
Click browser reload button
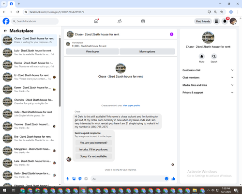pyautogui.click(x=18, y=12)
